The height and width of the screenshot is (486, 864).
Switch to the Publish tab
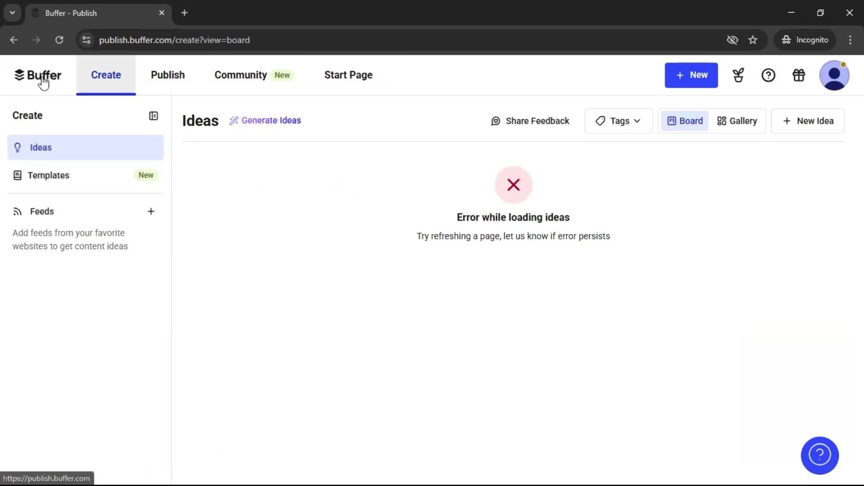click(167, 75)
